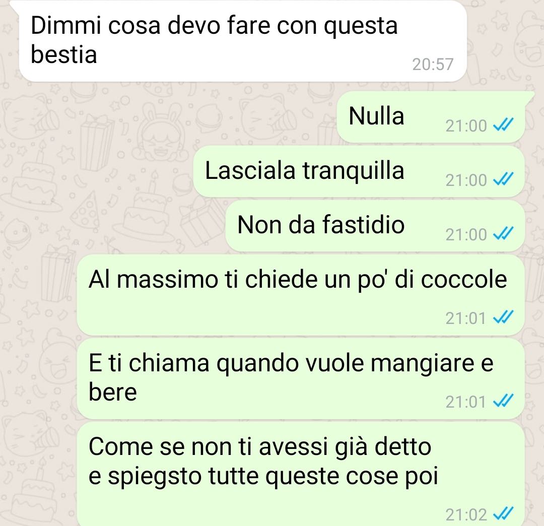Tap the 21:02 timestamp on last message
The image size is (544, 526).
pyautogui.click(x=466, y=514)
